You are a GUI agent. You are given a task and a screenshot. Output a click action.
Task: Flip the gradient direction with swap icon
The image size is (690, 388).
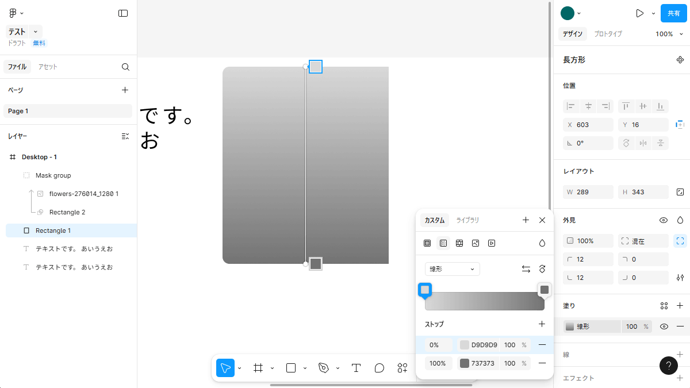(526, 269)
